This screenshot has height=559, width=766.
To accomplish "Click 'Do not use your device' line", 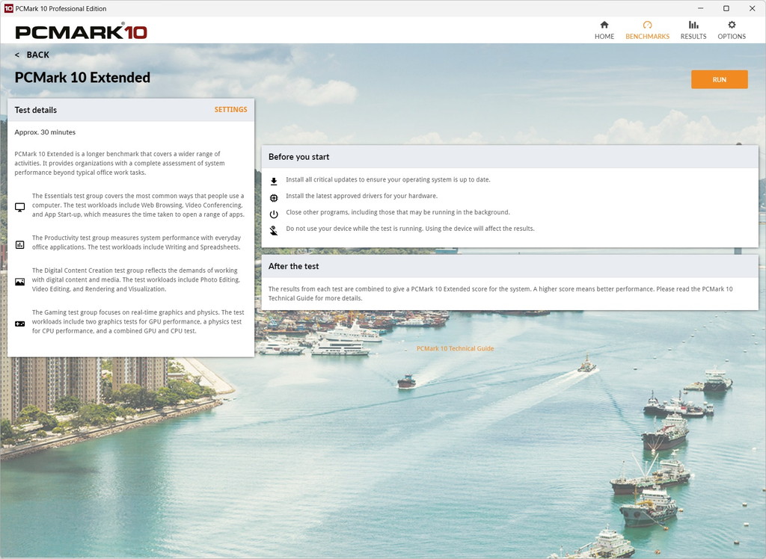I will pyautogui.click(x=410, y=229).
